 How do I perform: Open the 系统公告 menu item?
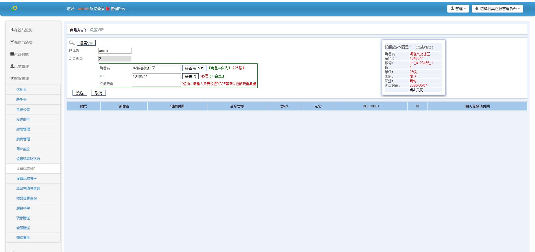[23, 110]
